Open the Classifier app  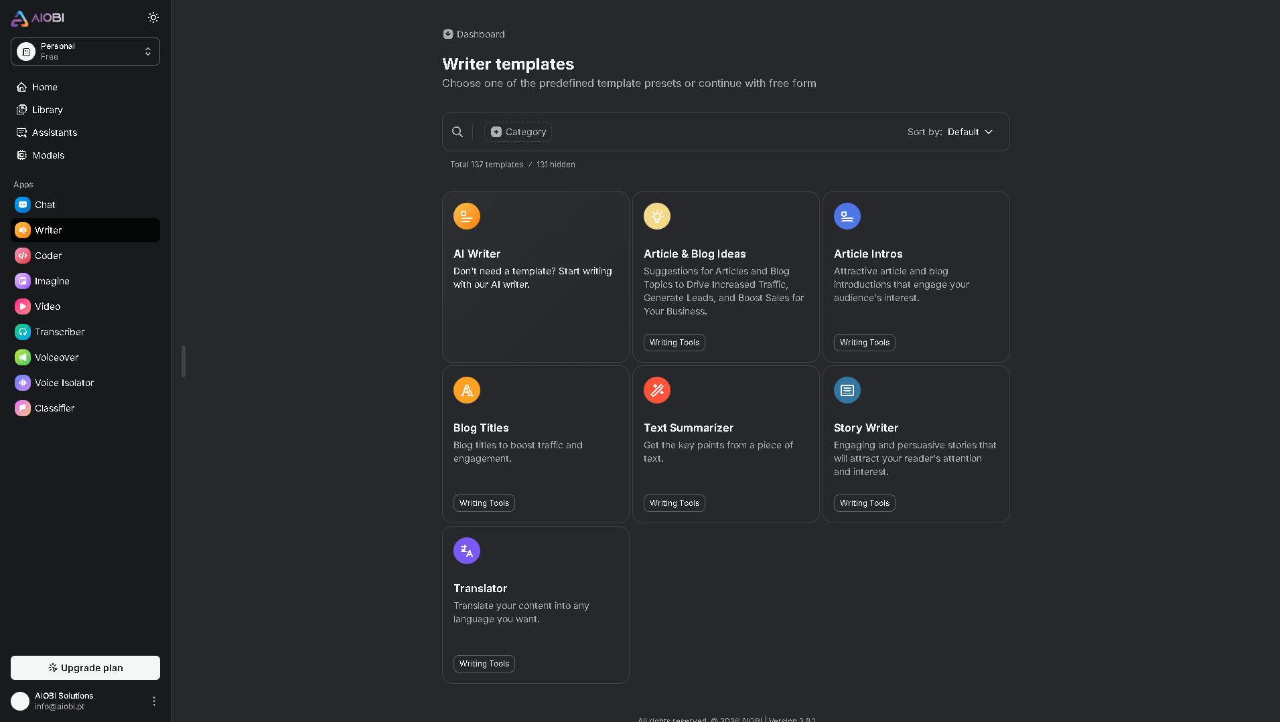click(53, 408)
